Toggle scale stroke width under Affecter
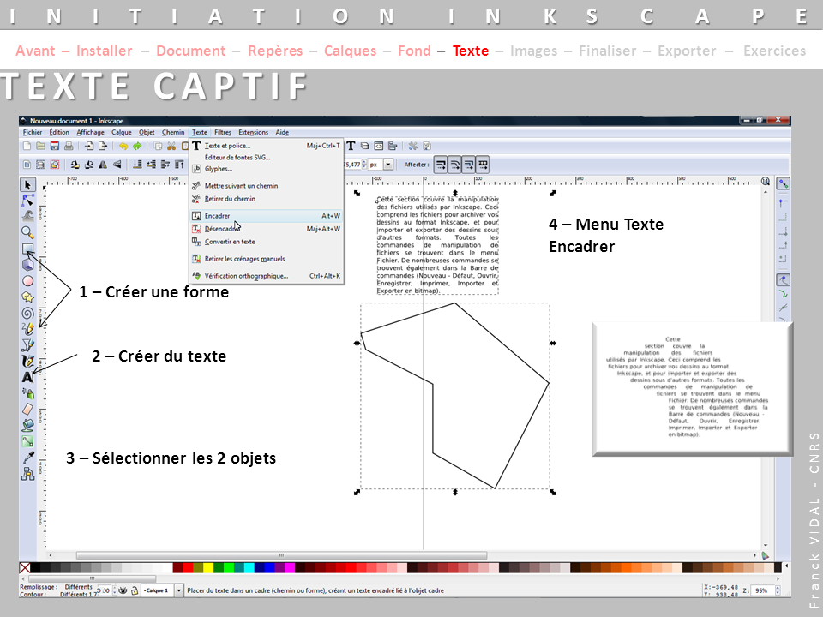This screenshot has height=617, width=823. coord(441,165)
